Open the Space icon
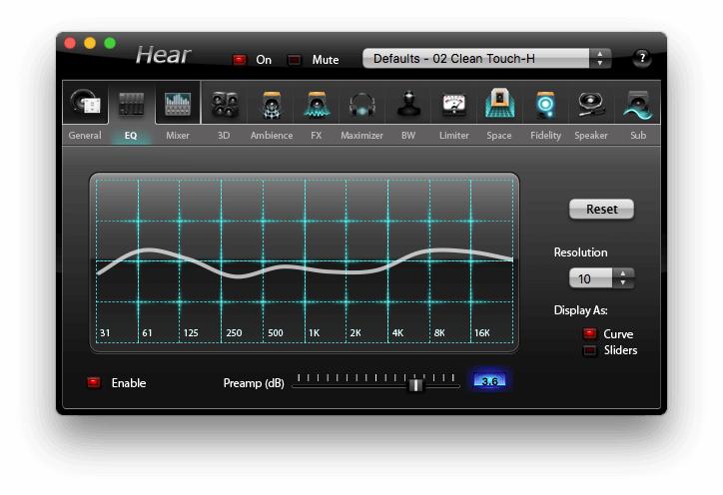 coord(499,103)
